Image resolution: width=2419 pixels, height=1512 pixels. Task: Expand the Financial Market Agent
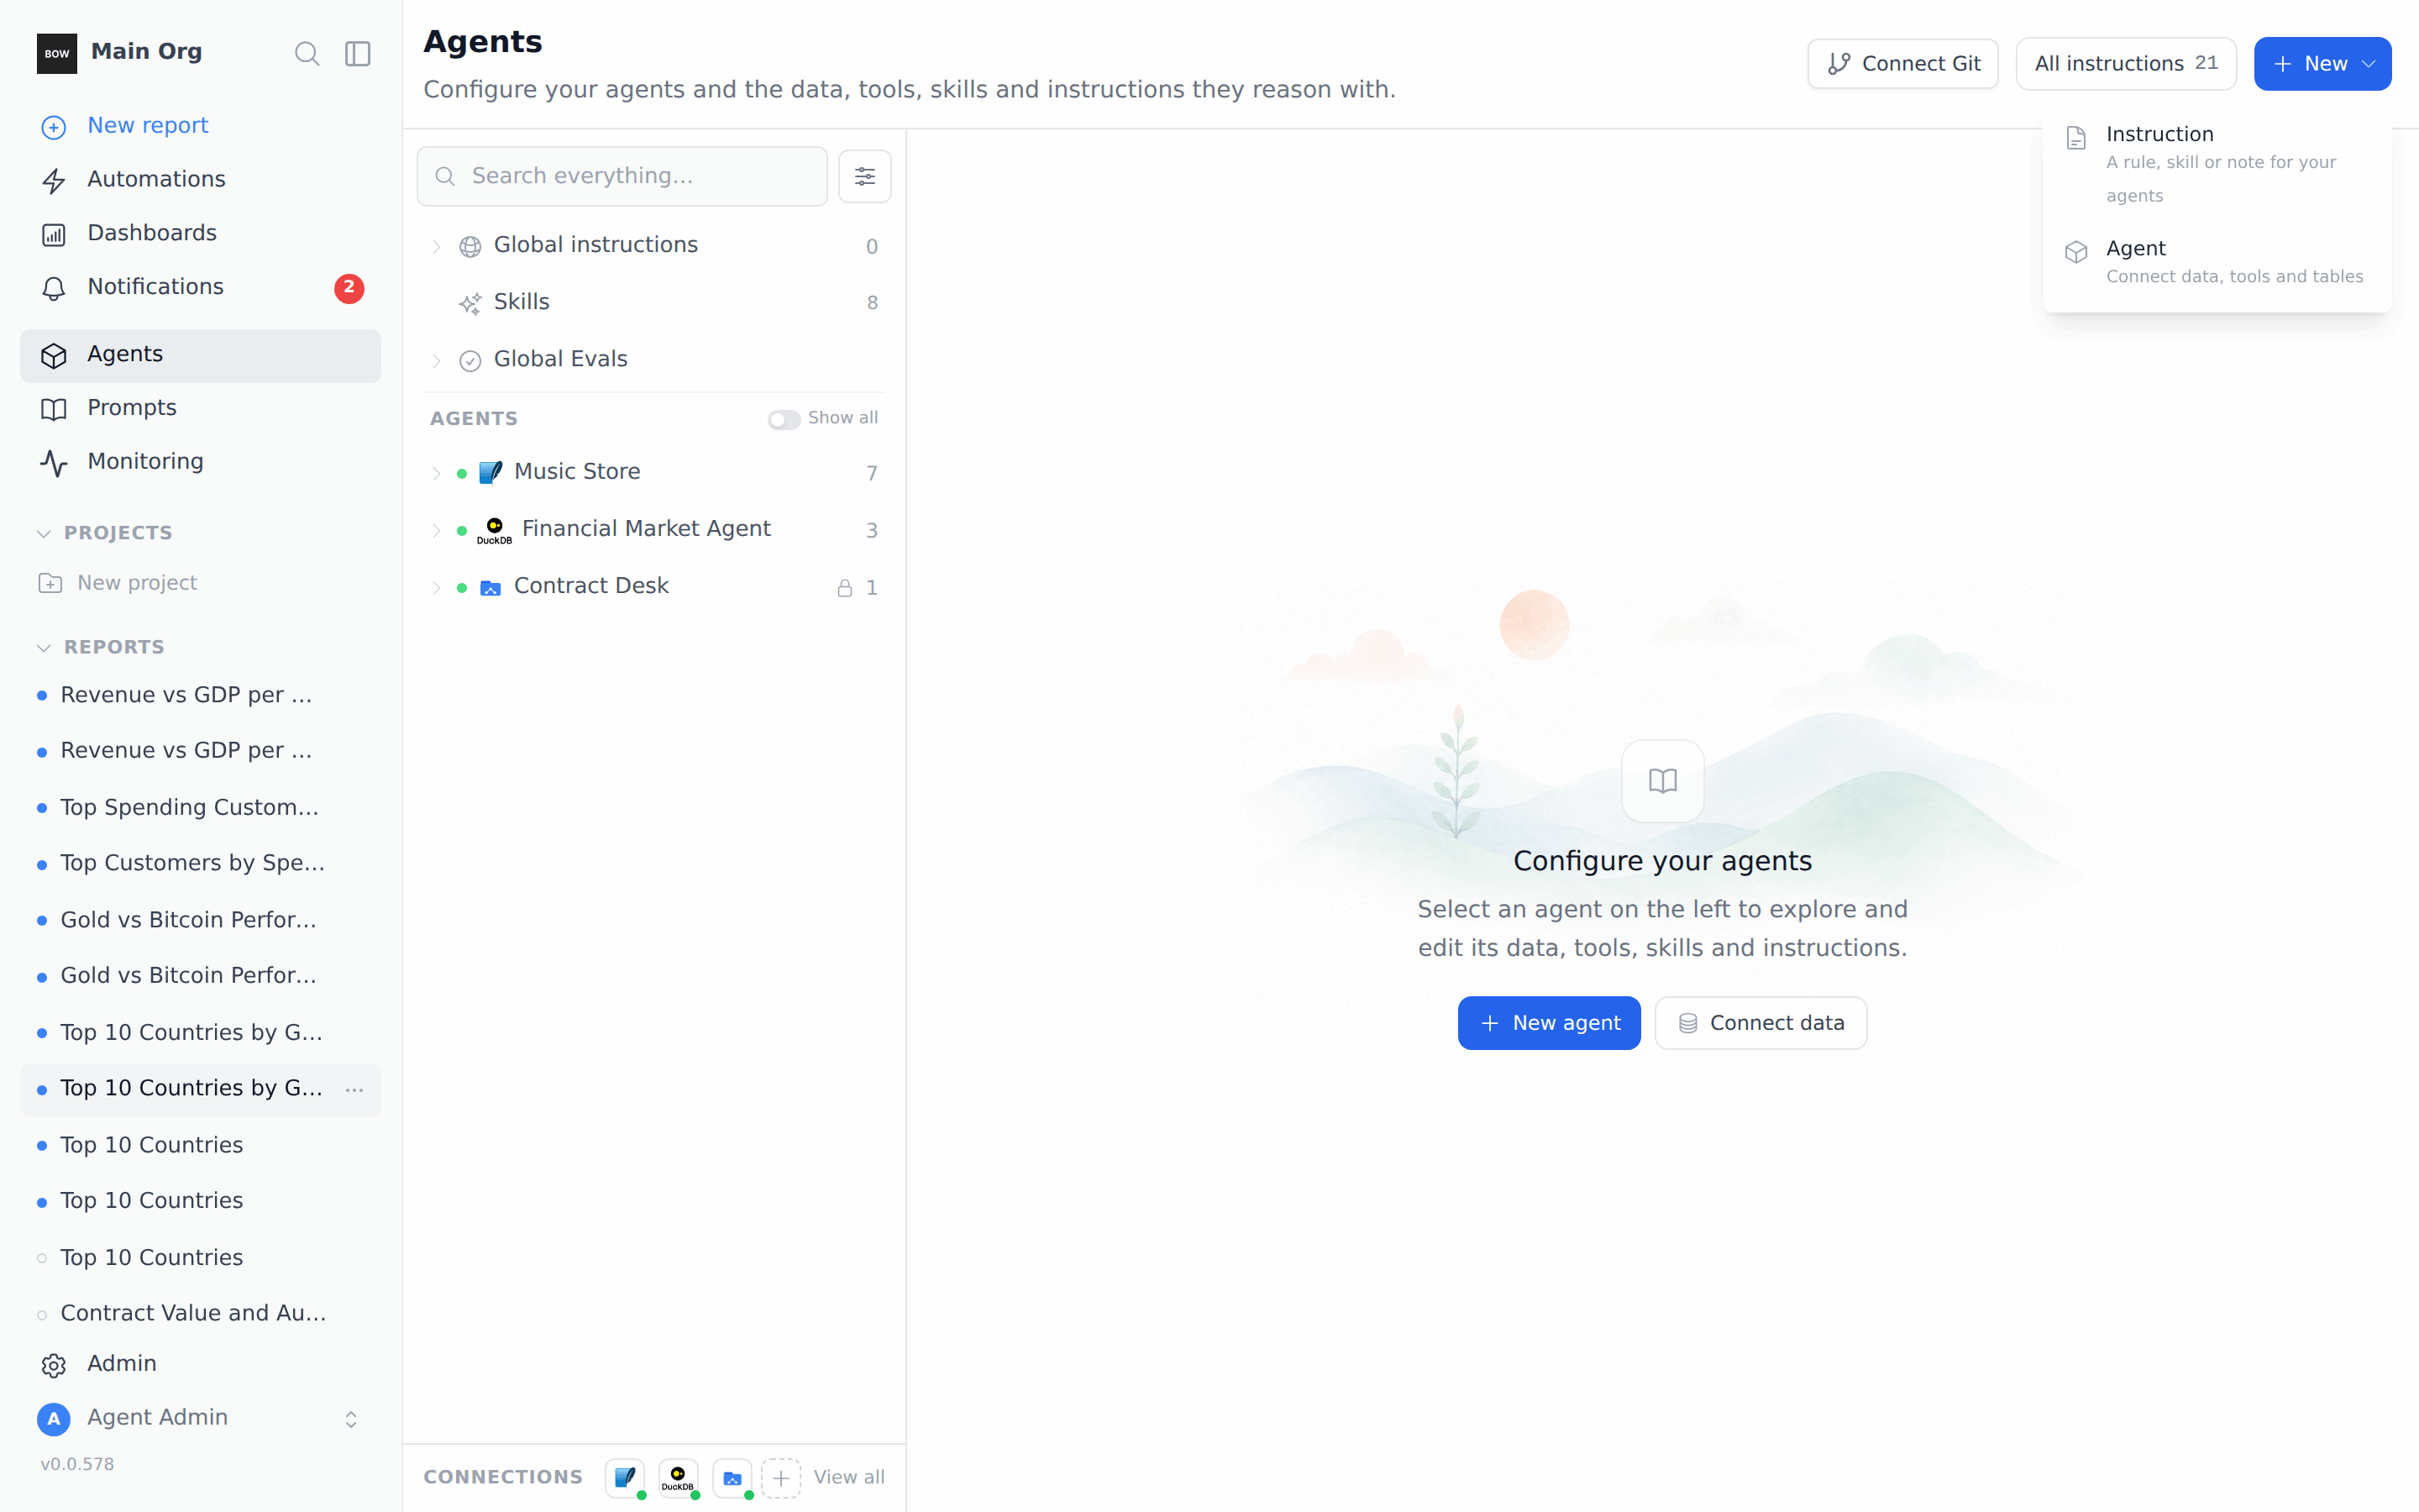point(436,530)
